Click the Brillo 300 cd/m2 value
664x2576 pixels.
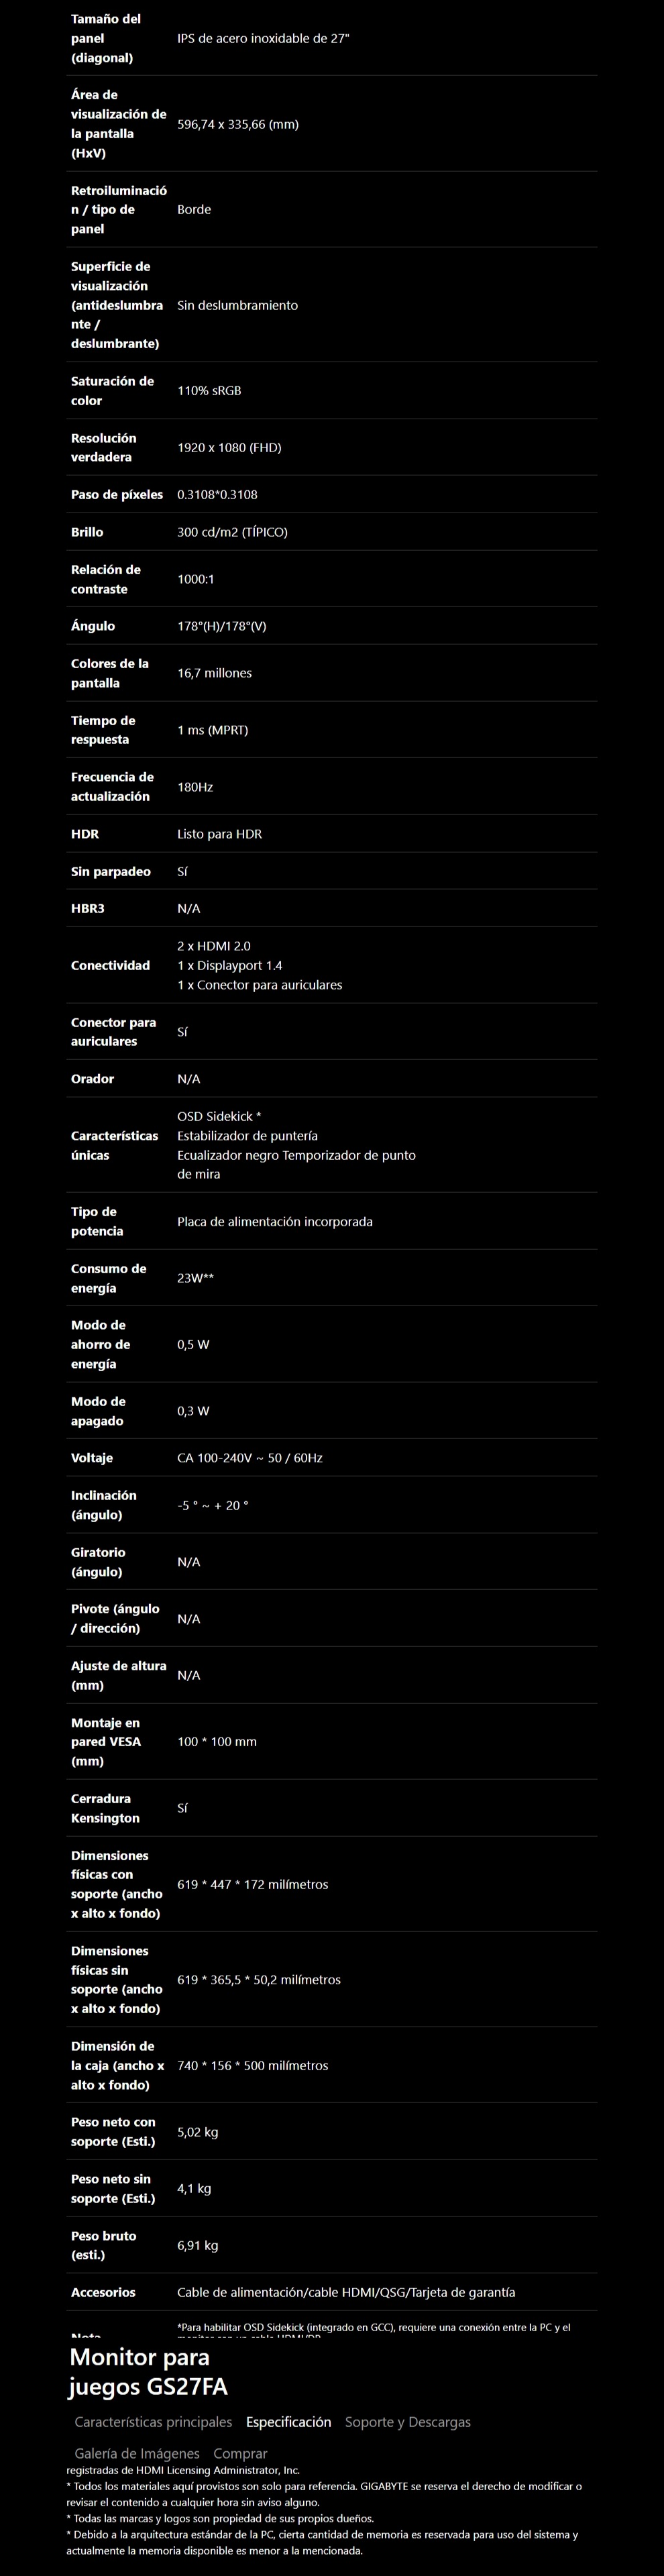coord(232,532)
